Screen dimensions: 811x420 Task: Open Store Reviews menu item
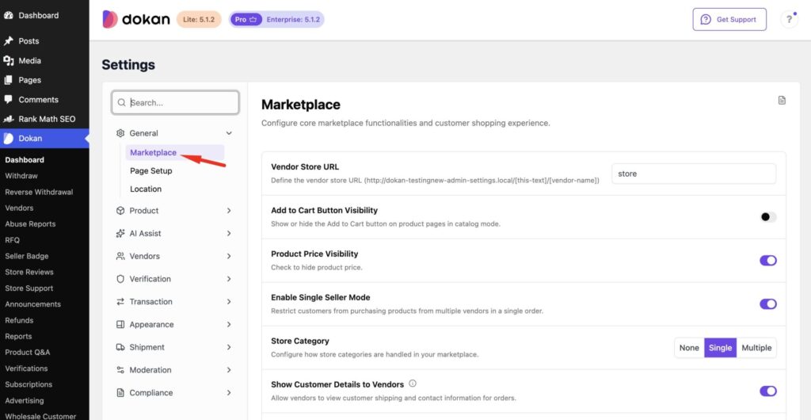coord(29,272)
